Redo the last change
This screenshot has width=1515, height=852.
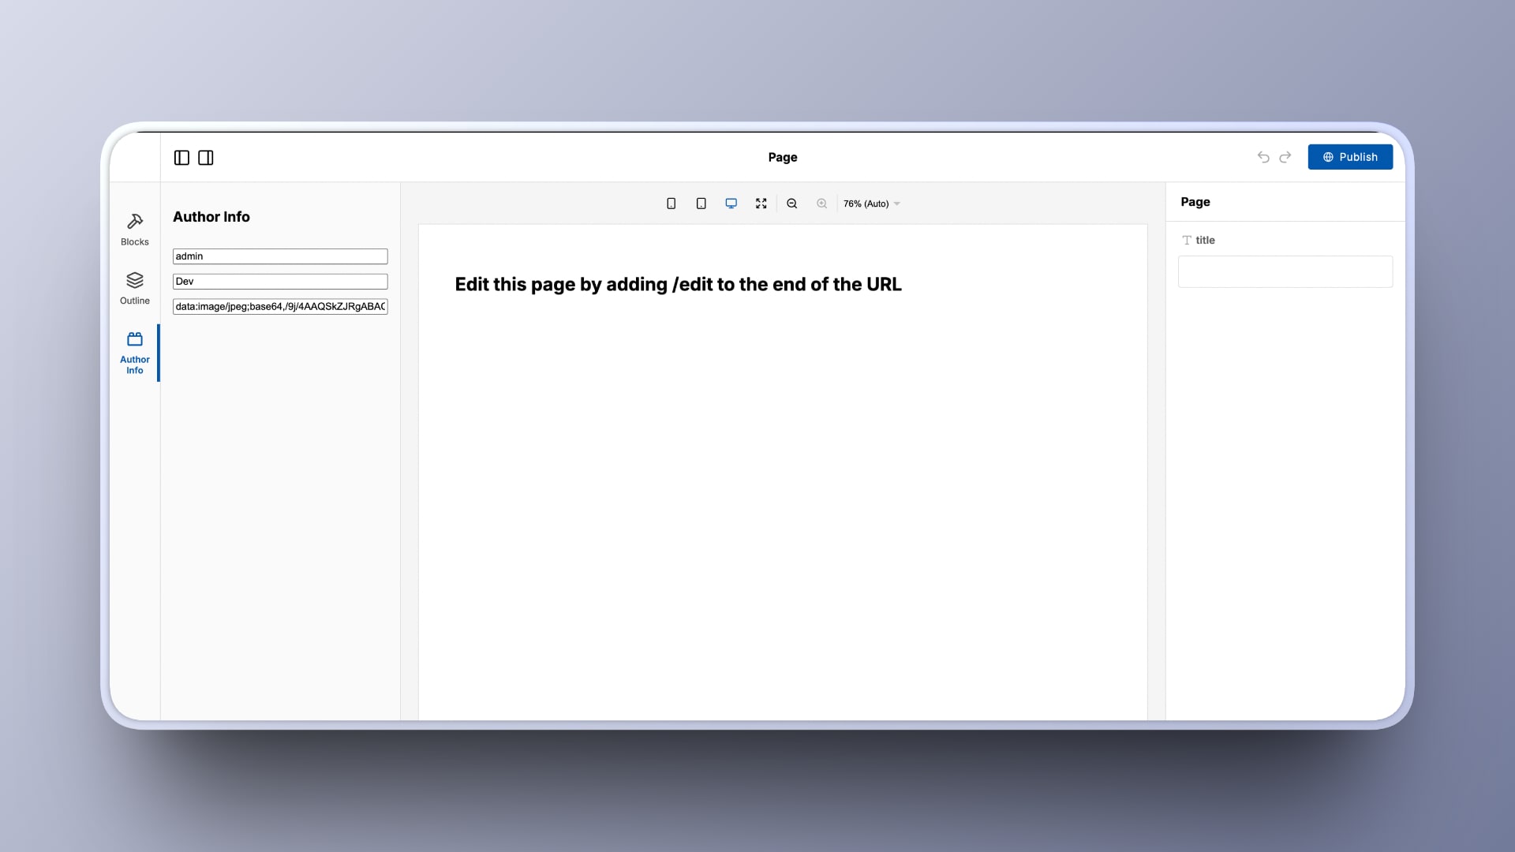tap(1285, 157)
